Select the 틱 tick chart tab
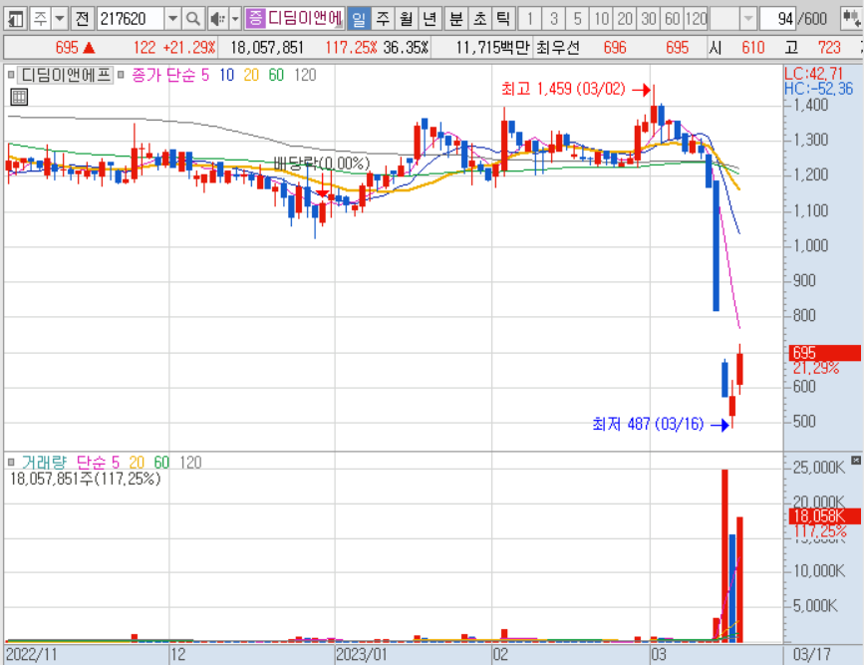The width and height of the screenshot is (864, 665). point(503,19)
